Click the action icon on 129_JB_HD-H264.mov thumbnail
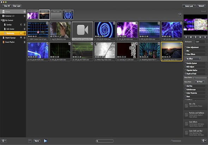The image size is (208, 145). [x=114, y=23]
